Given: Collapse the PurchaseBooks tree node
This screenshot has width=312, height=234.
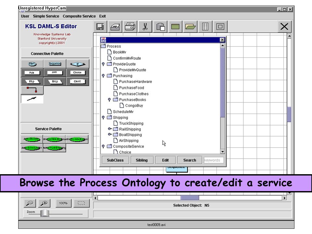Looking at the screenshot, I should [x=110, y=100].
